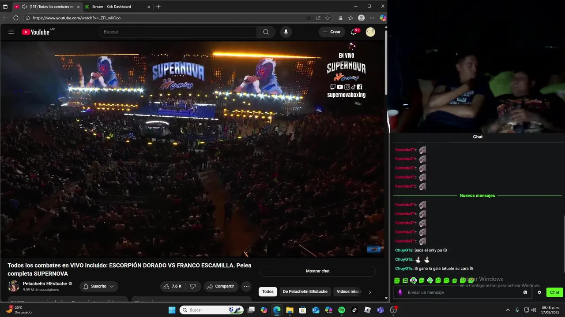Open weather widget 20°C Despejado

pos(18,310)
